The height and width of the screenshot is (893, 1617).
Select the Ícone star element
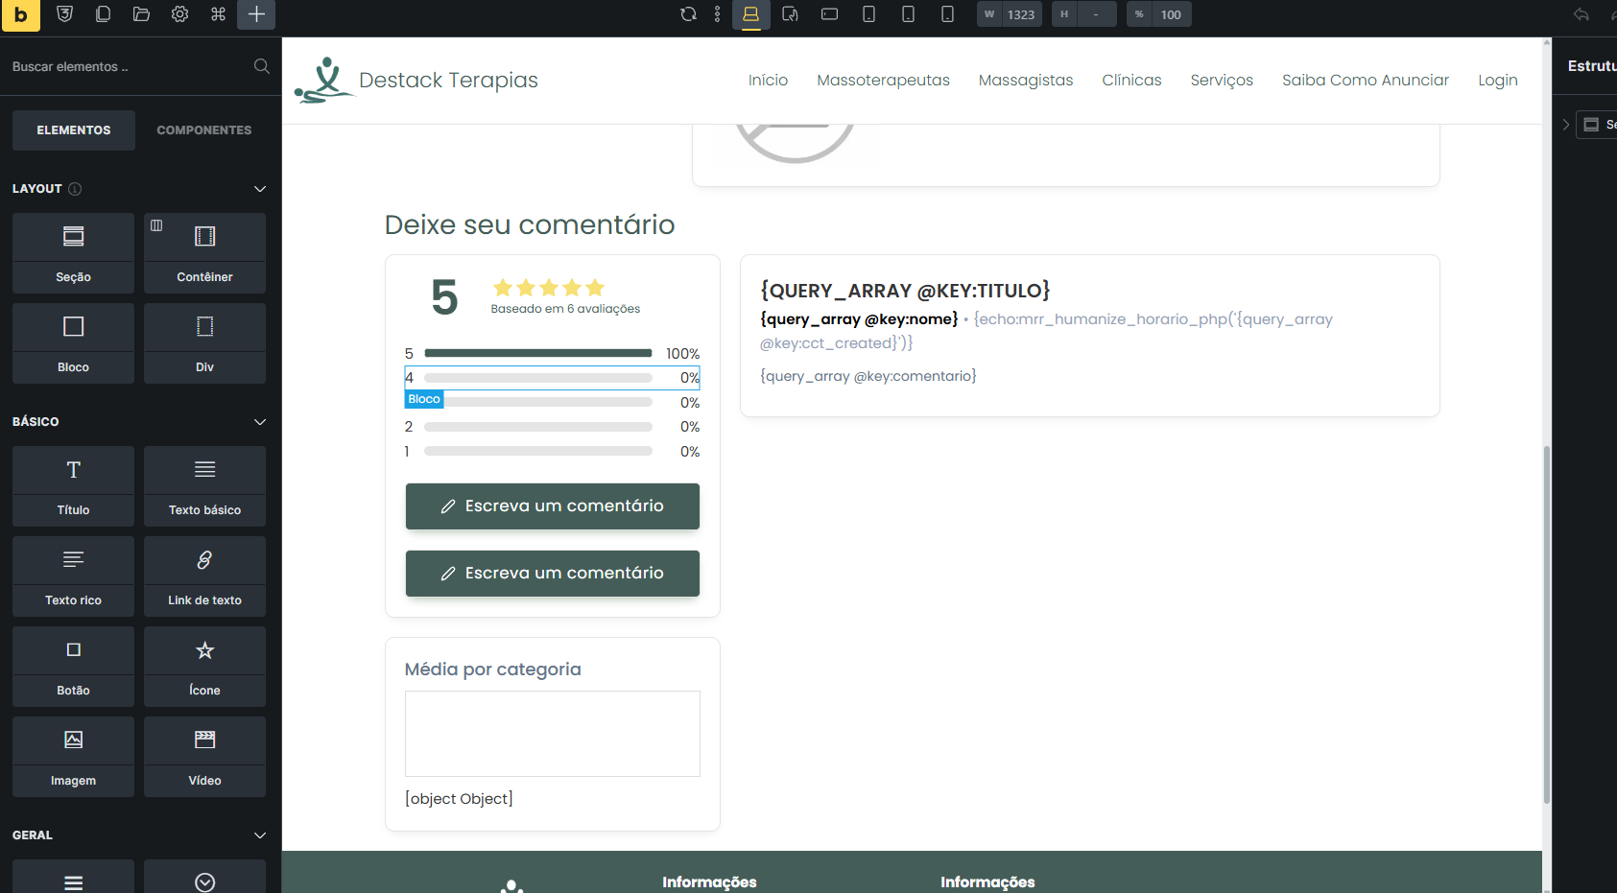click(204, 668)
